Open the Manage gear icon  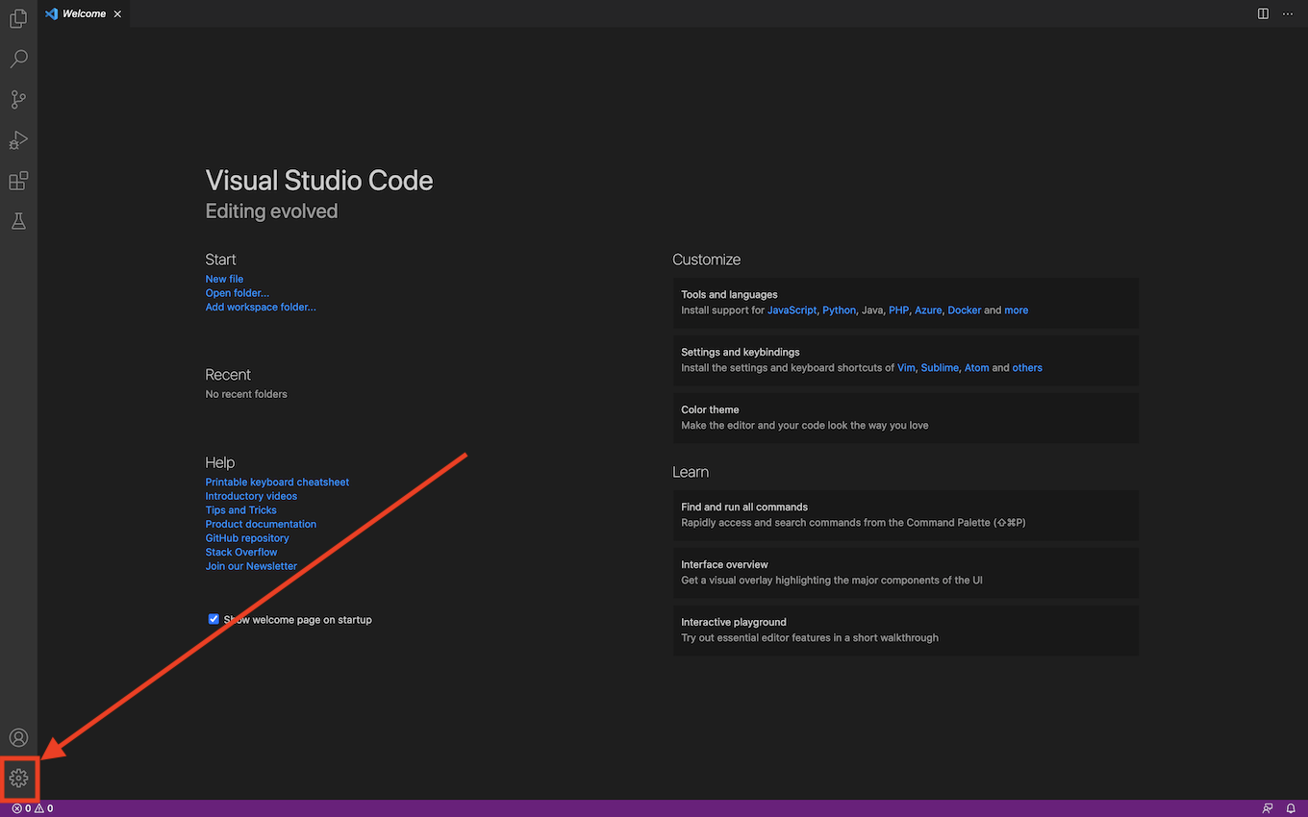tap(18, 778)
